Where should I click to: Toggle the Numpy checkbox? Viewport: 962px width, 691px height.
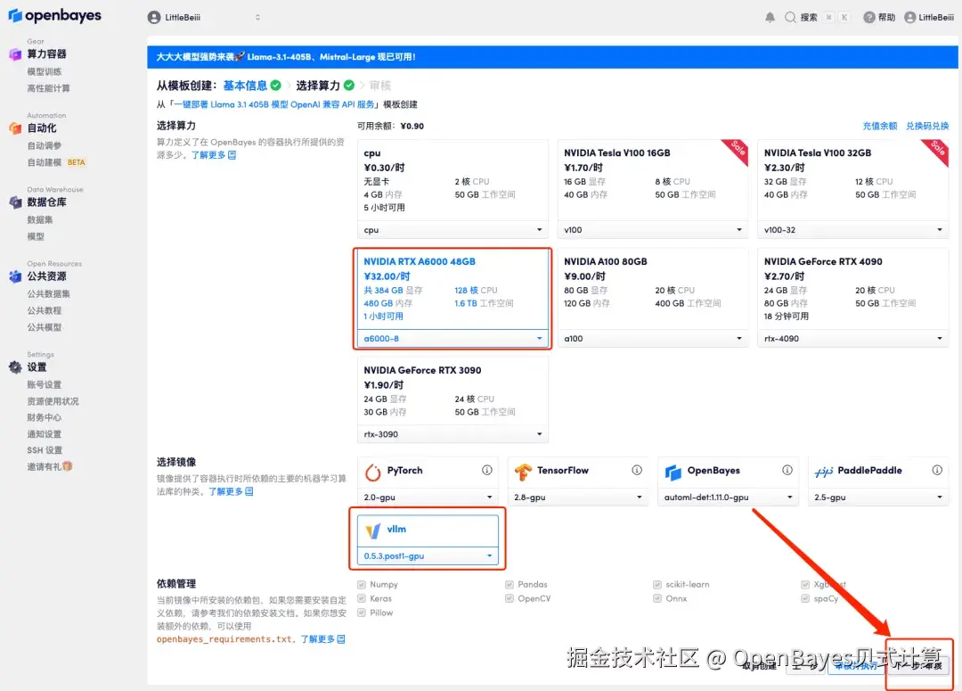[362, 585]
